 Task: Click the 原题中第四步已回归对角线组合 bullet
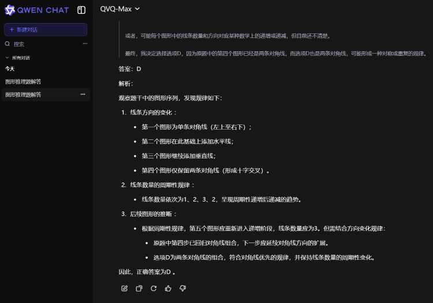pyautogui.click(x=241, y=243)
